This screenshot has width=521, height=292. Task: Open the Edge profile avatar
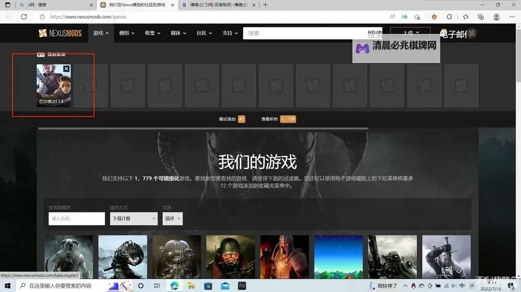[x=496, y=16]
